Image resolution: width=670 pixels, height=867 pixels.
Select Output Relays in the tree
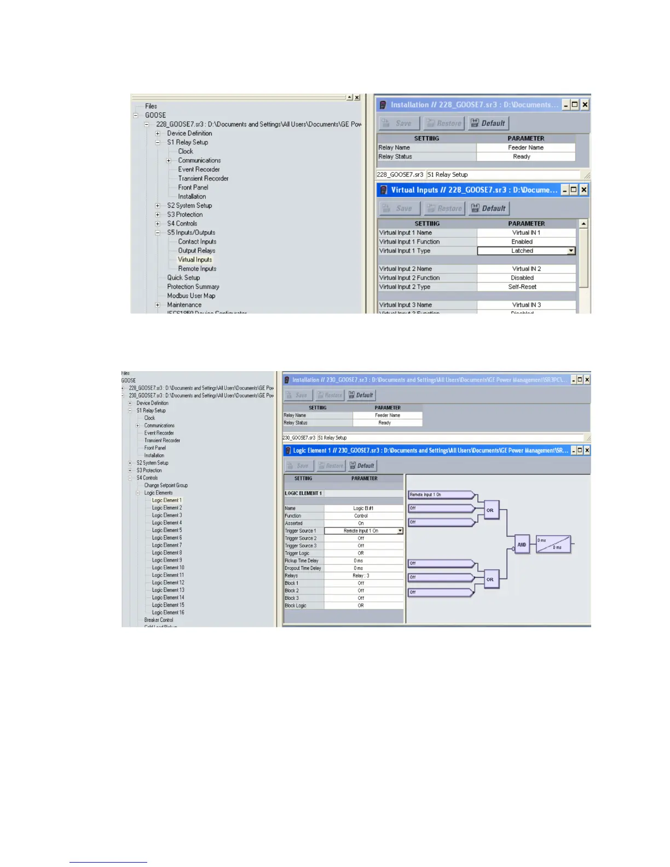coord(197,251)
